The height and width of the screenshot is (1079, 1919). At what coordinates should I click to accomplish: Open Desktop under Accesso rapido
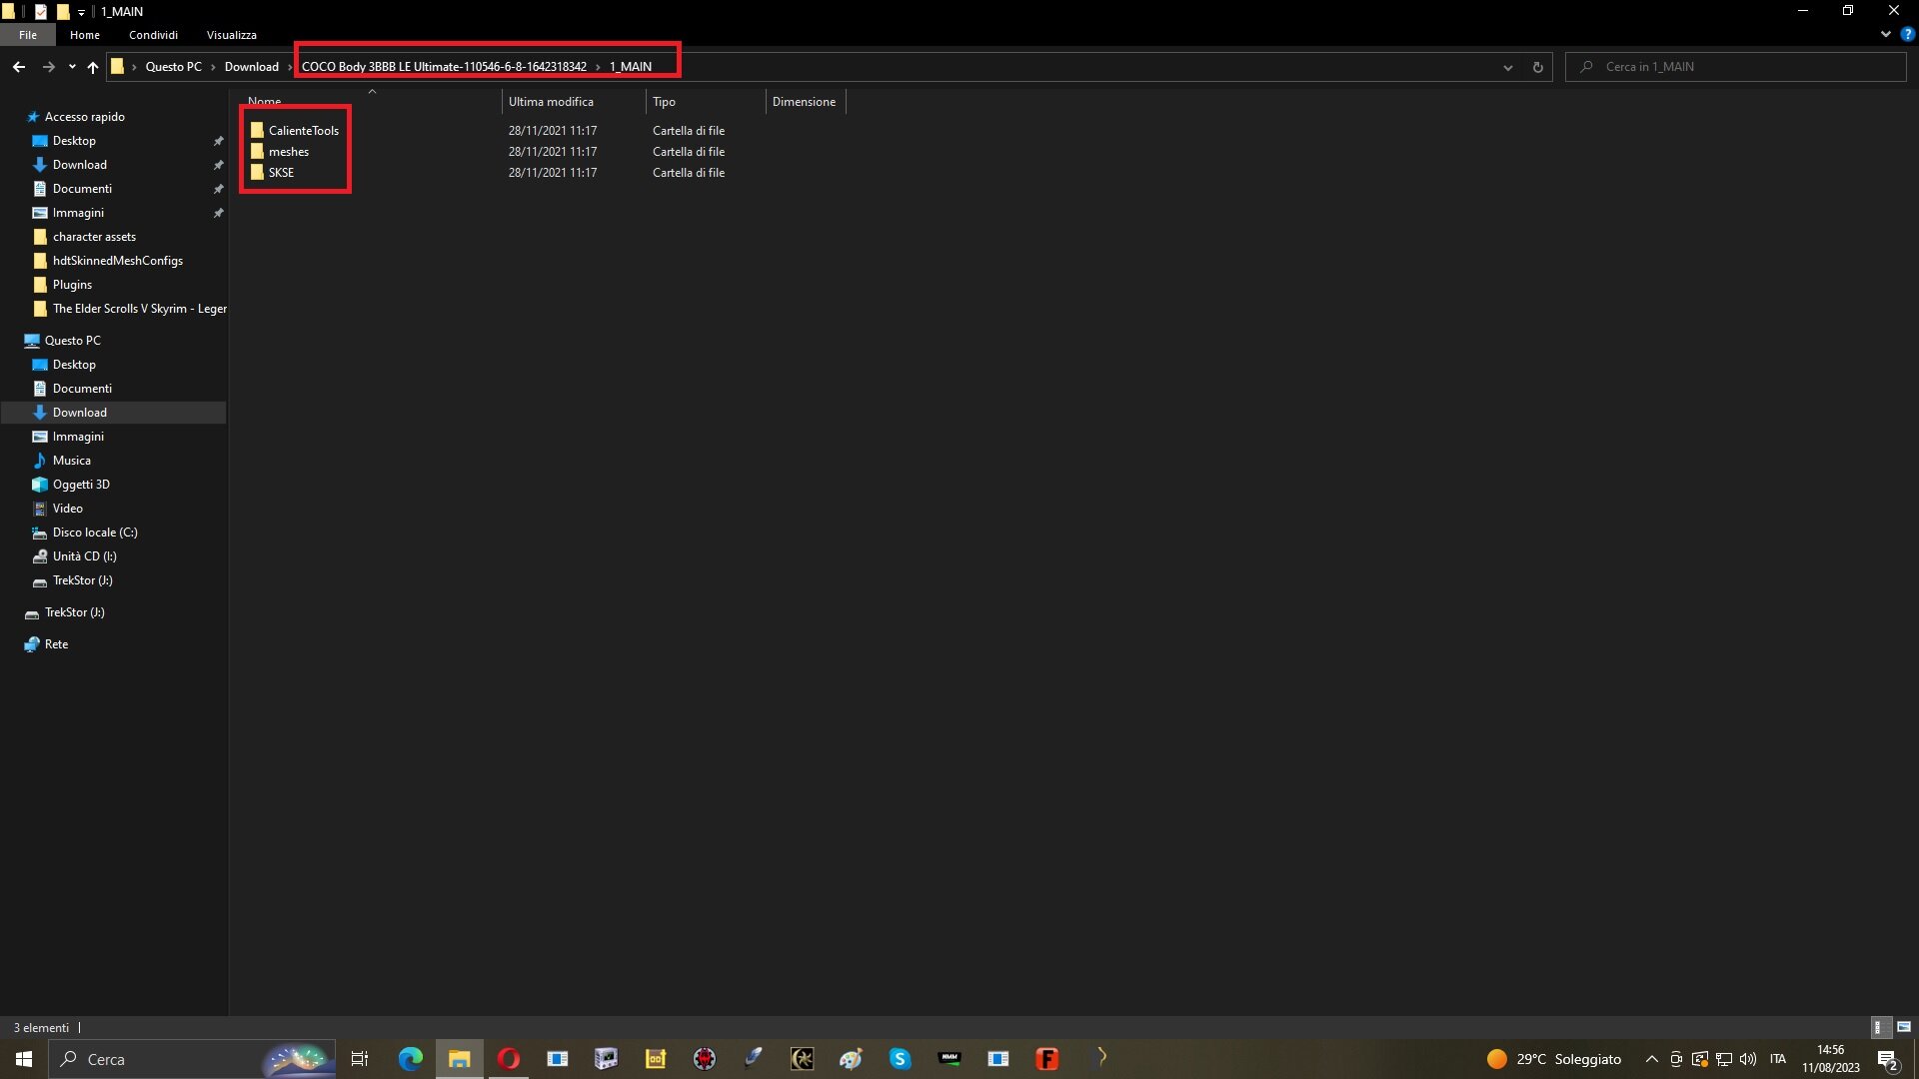coord(74,141)
